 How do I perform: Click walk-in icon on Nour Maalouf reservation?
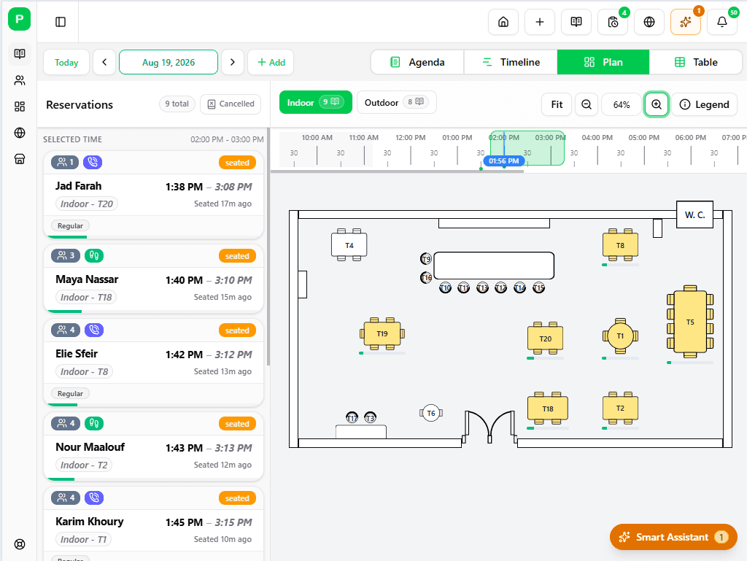pos(94,423)
